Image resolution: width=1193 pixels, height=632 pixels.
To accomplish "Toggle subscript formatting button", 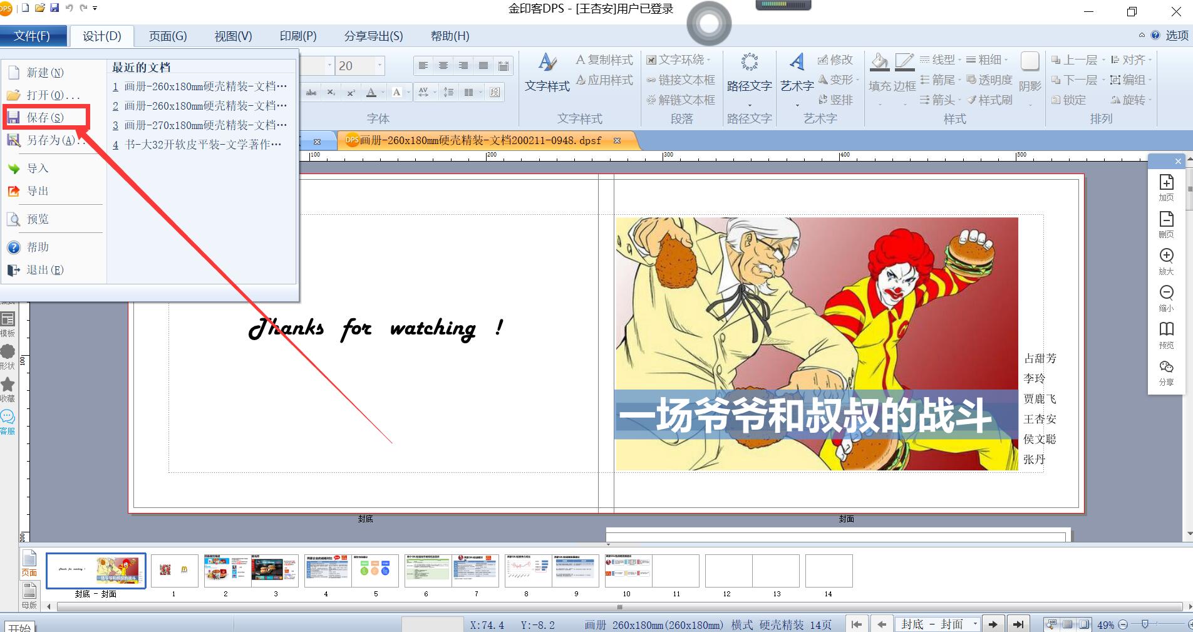I will click(331, 93).
